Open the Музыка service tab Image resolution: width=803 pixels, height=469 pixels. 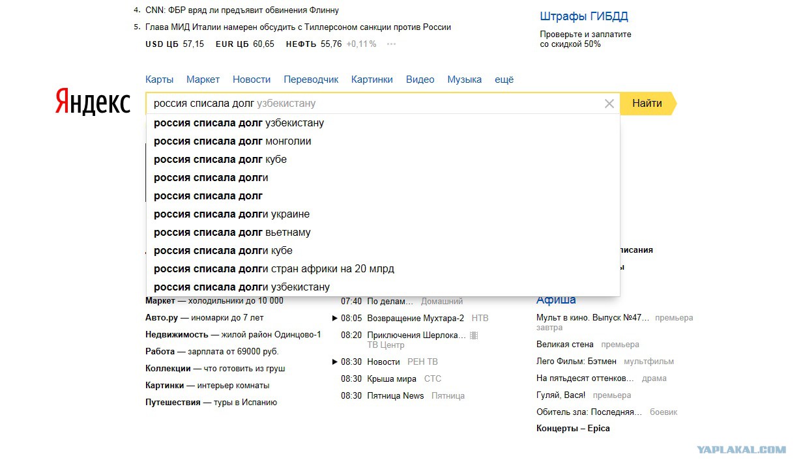point(465,79)
